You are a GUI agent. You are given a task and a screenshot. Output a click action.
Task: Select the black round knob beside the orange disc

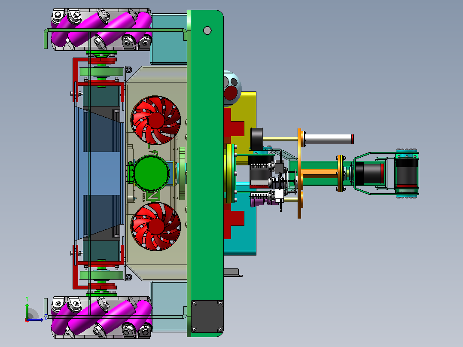click(x=257, y=139)
